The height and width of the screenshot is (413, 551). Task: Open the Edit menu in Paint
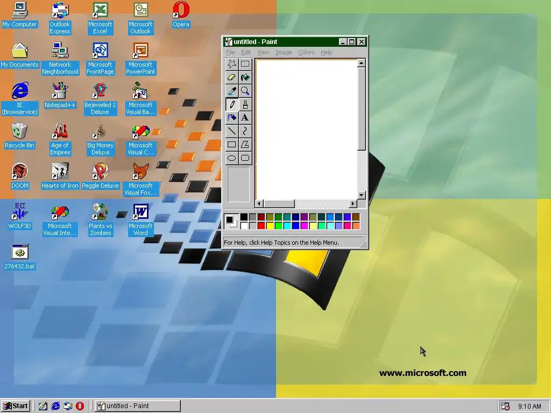245,52
